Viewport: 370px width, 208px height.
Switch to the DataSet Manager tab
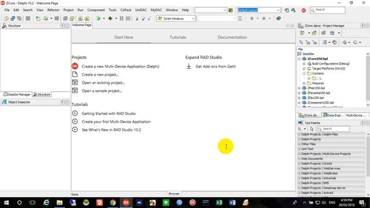click(x=17, y=94)
